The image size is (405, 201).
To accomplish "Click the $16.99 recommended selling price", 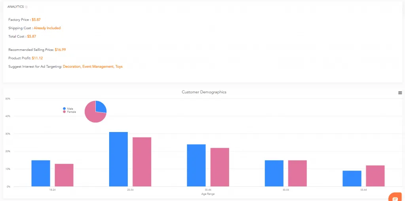I will pos(61,50).
